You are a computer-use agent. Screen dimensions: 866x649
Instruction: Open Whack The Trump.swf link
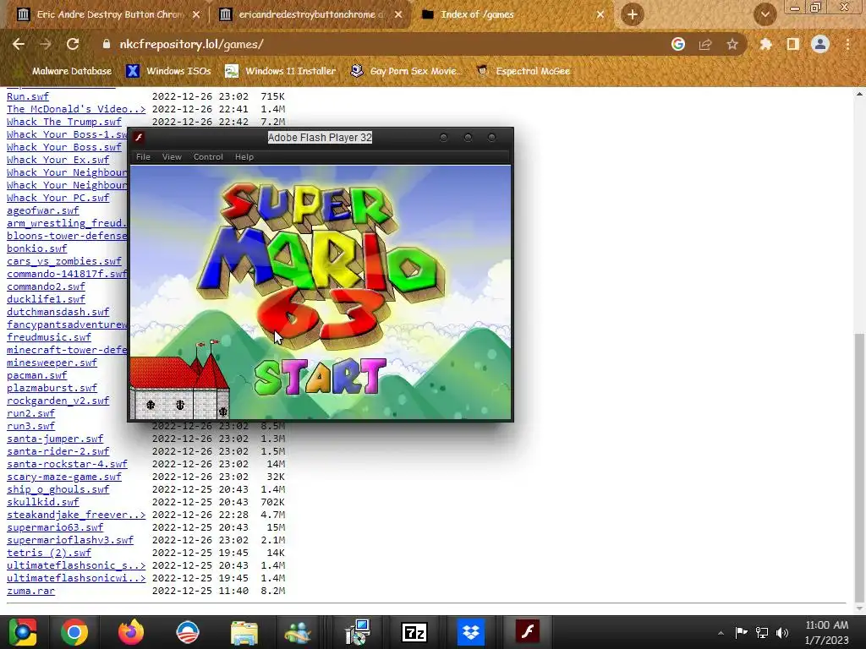point(64,122)
